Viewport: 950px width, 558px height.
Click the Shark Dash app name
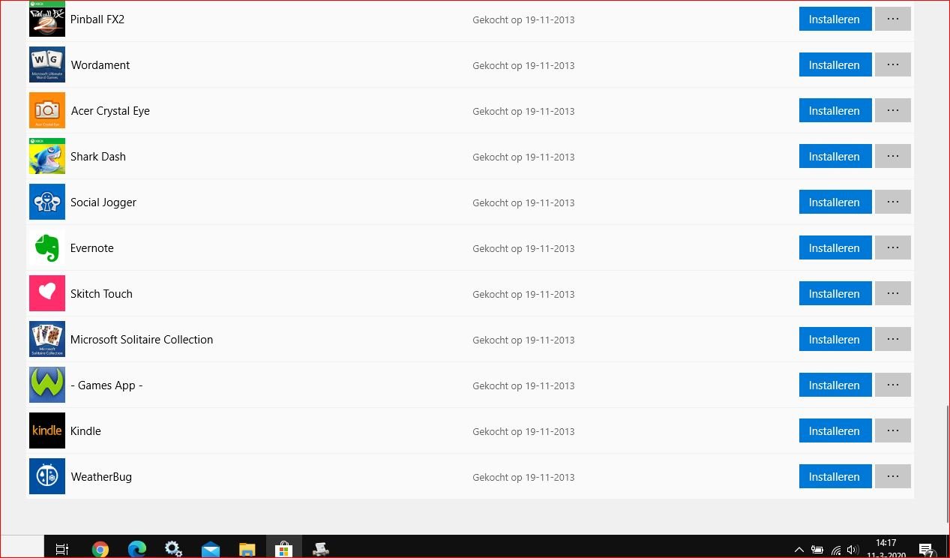pos(98,157)
